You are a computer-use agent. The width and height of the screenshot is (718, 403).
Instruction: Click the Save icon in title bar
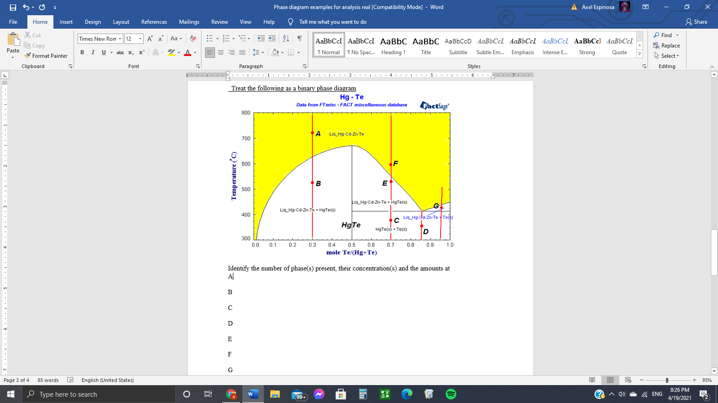pyautogui.click(x=13, y=7)
